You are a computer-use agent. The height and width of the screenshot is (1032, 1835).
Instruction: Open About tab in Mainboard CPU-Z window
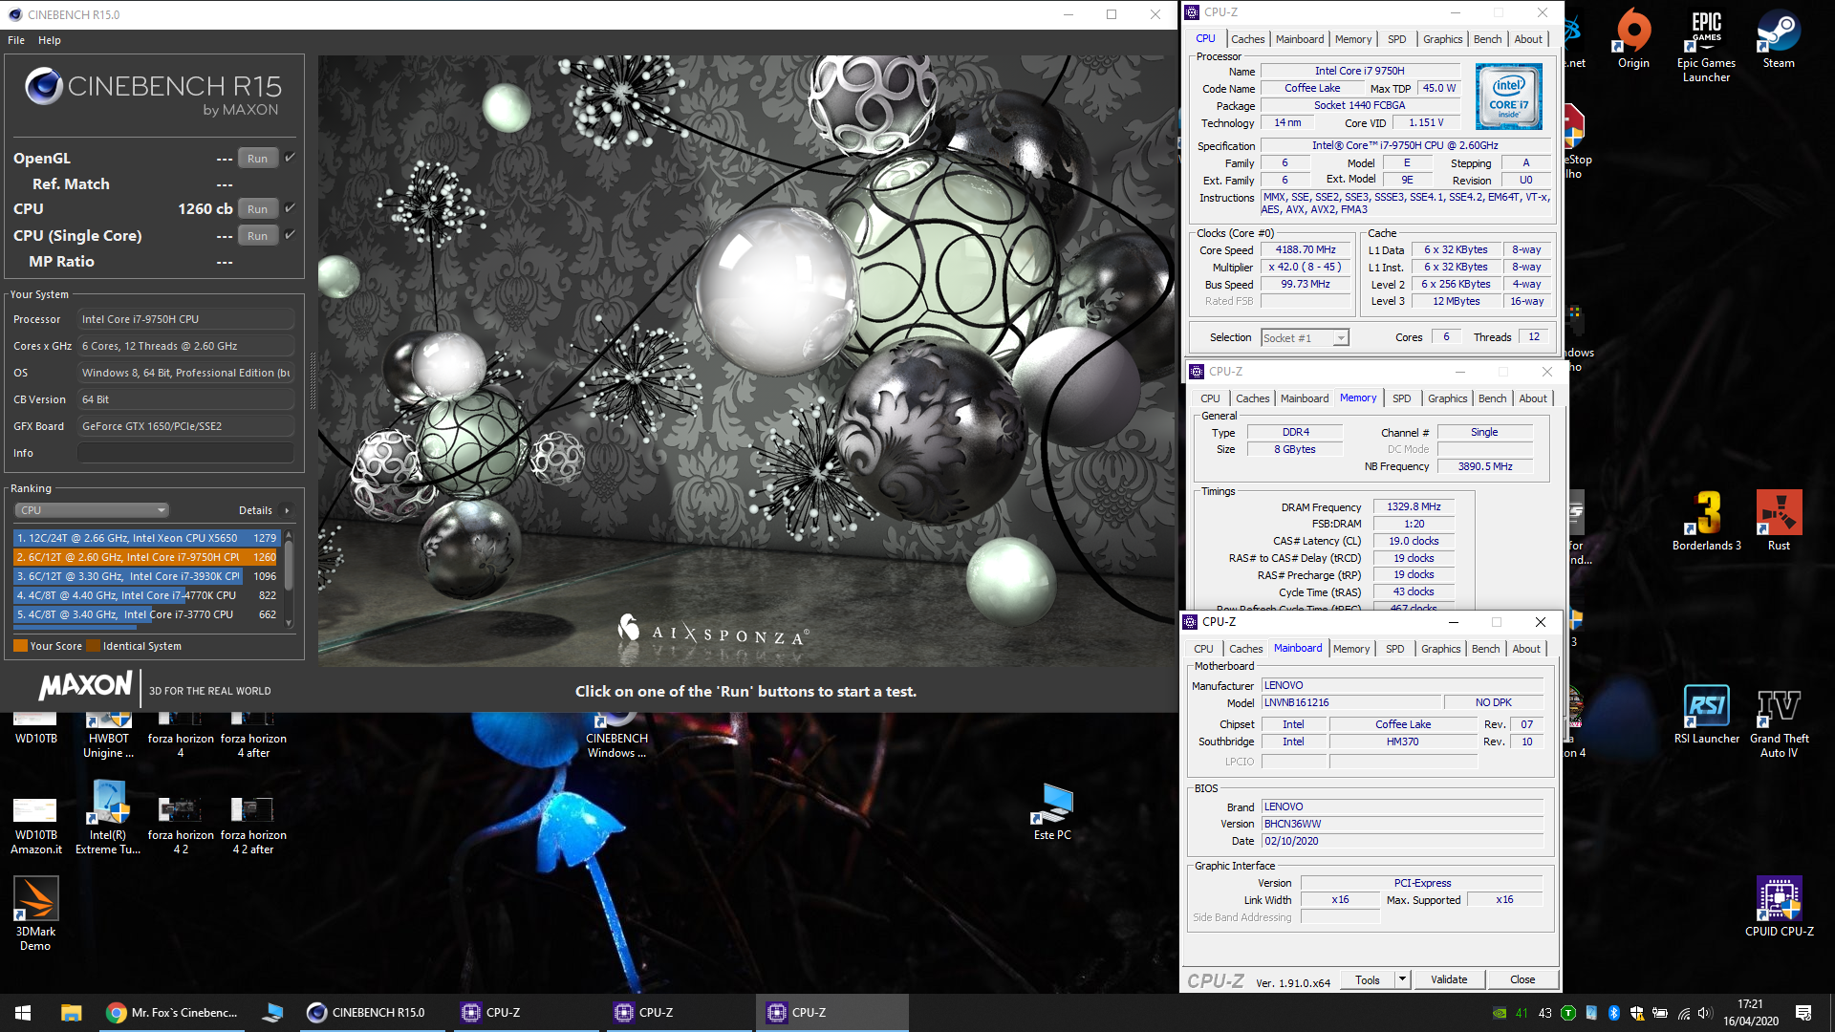pyautogui.click(x=1526, y=649)
